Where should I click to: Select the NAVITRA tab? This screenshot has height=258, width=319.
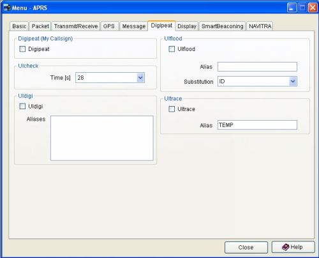click(x=260, y=26)
